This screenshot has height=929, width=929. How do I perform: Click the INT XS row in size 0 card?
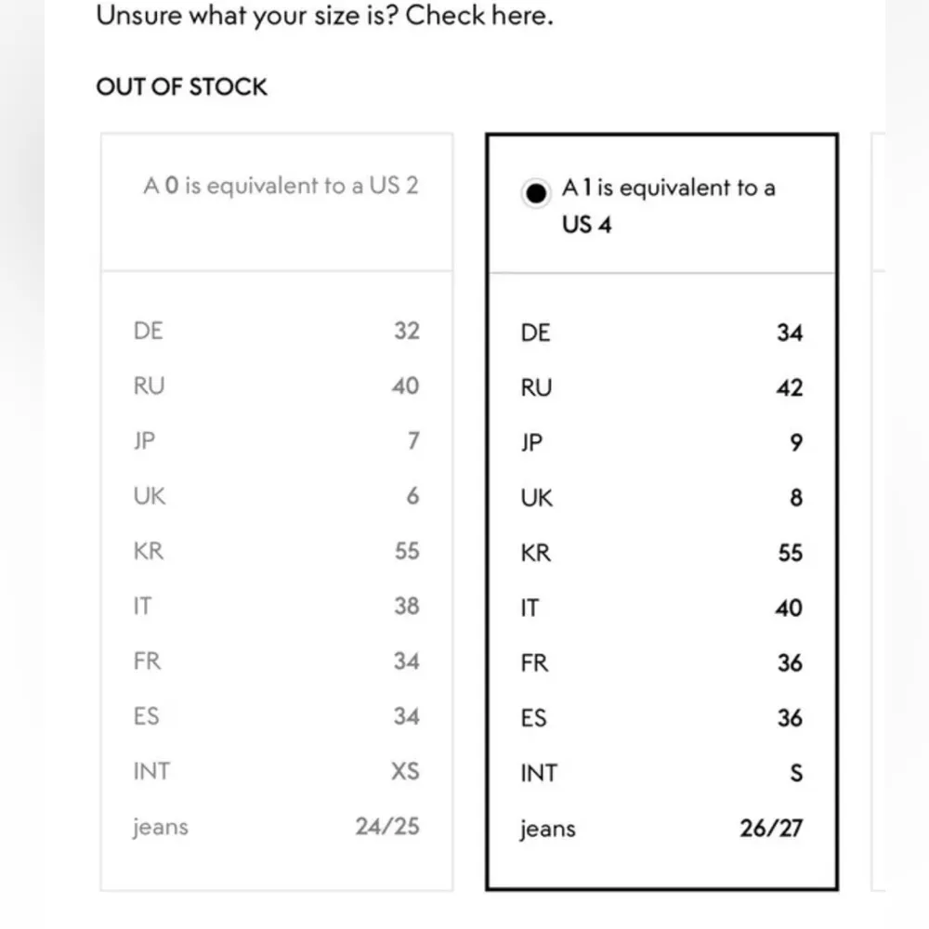point(276,771)
